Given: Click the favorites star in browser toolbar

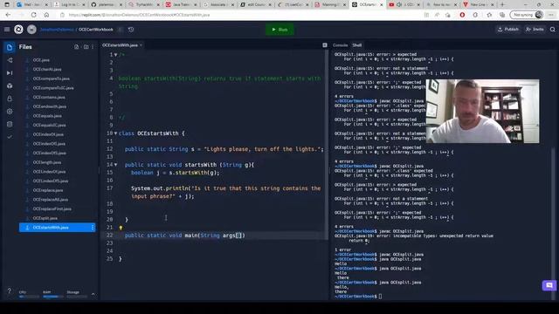Looking at the screenshot, I should [x=489, y=15].
